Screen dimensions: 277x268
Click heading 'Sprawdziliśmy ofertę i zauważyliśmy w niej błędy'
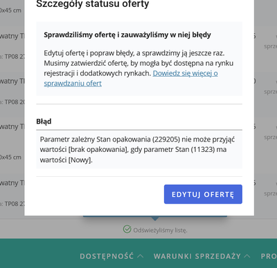pos(127,35)
